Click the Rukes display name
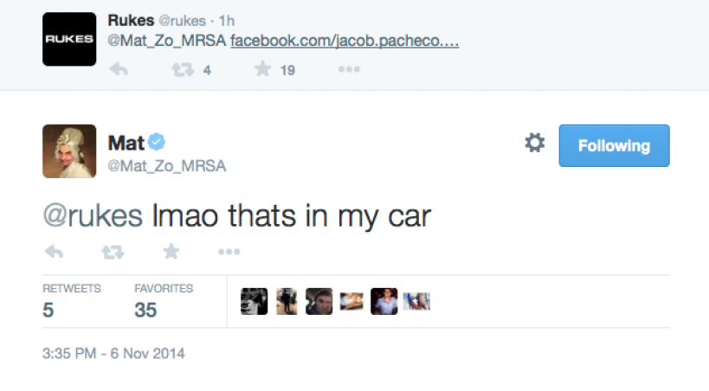709x391 pixels. [130, 18]
